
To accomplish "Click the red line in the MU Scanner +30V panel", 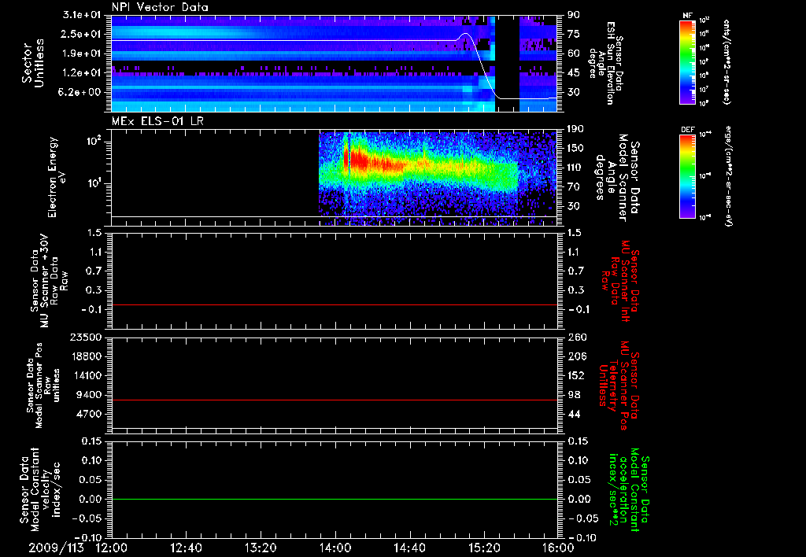I will (x=335, y=304).
